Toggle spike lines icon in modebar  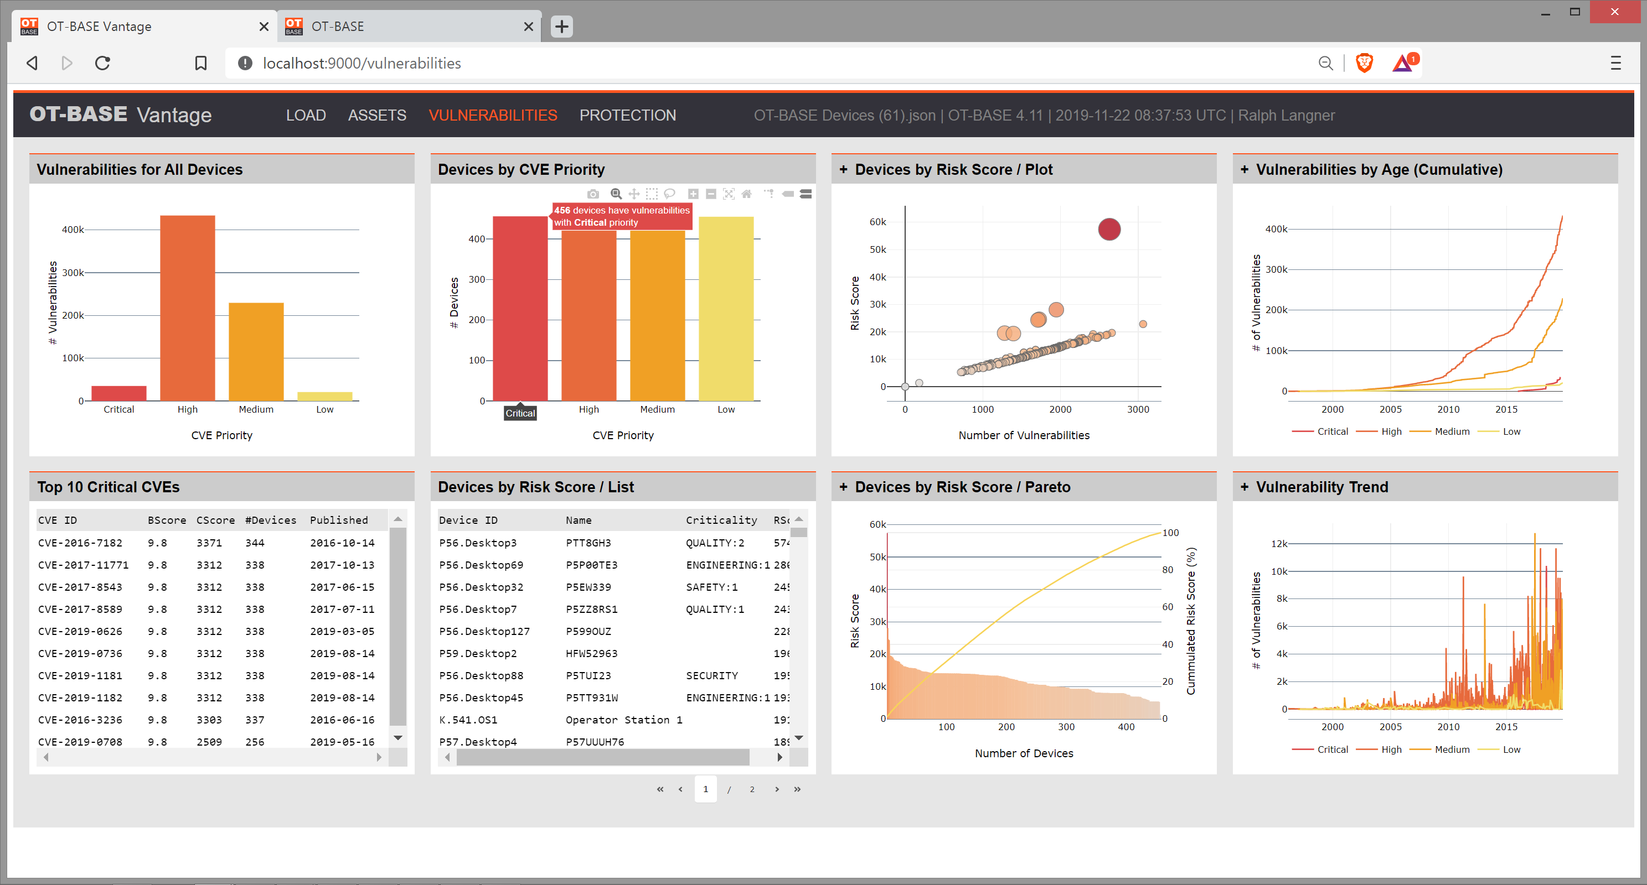[769, 194]
